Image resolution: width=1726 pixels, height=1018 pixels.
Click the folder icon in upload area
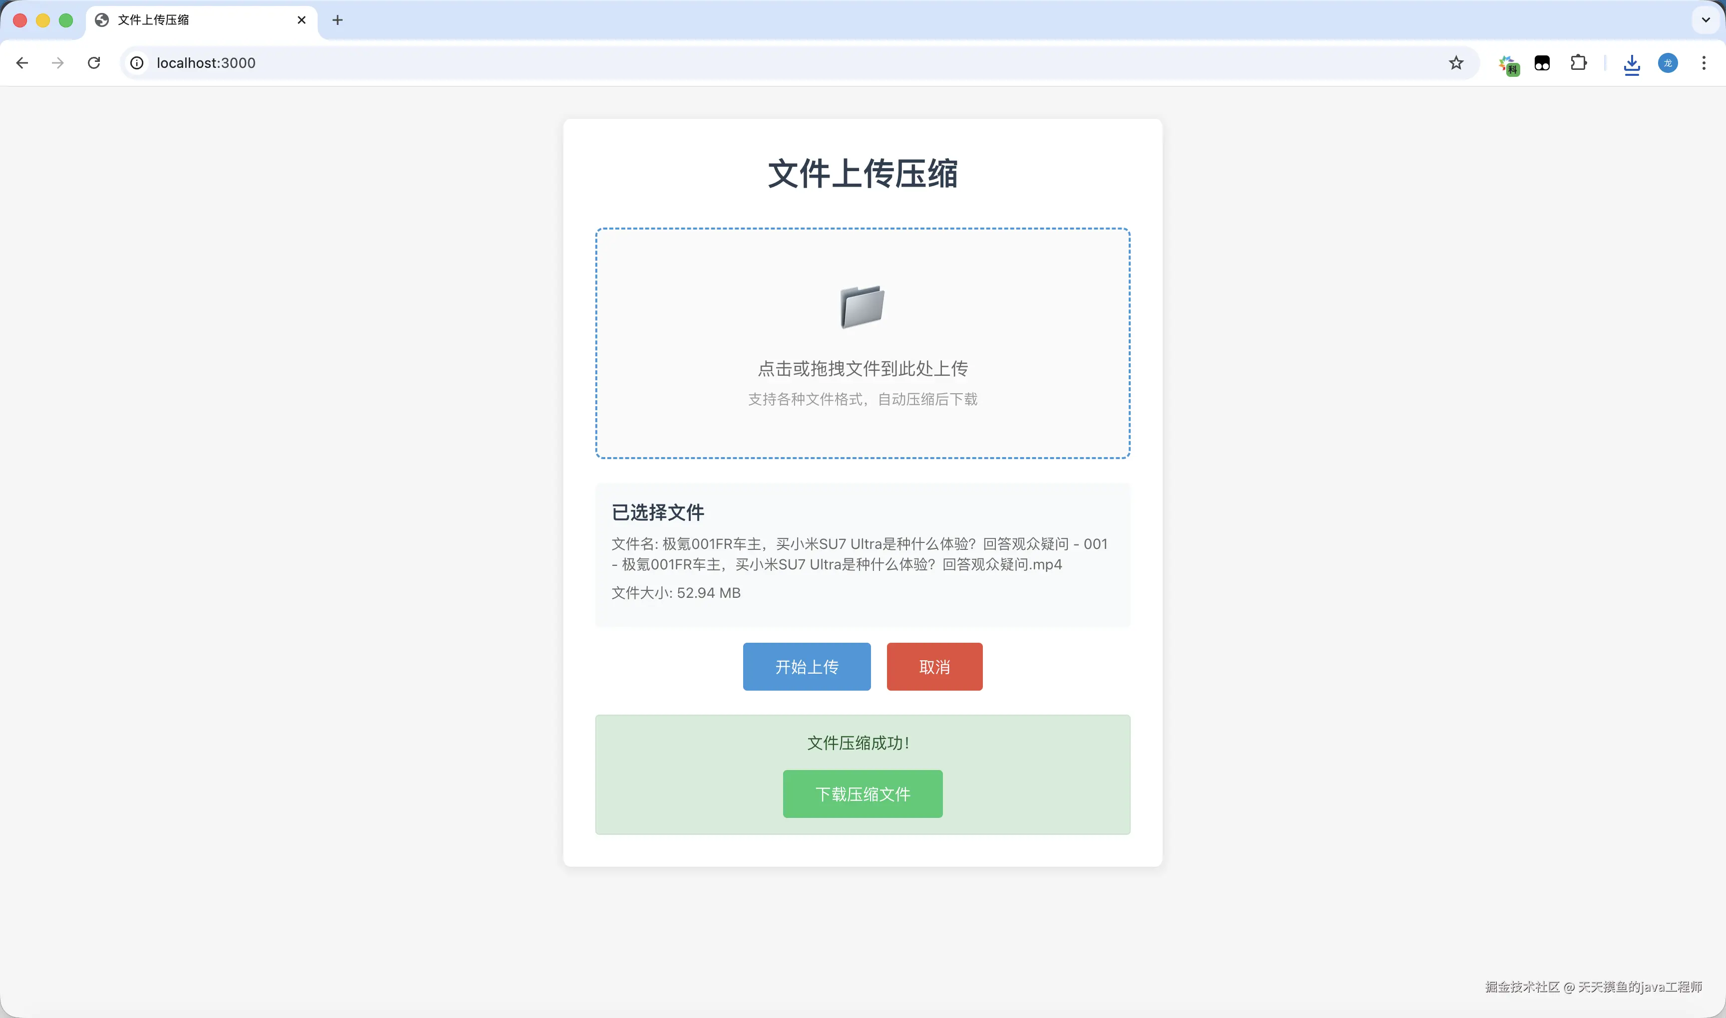pyautogui.click(x=863, y=306)
